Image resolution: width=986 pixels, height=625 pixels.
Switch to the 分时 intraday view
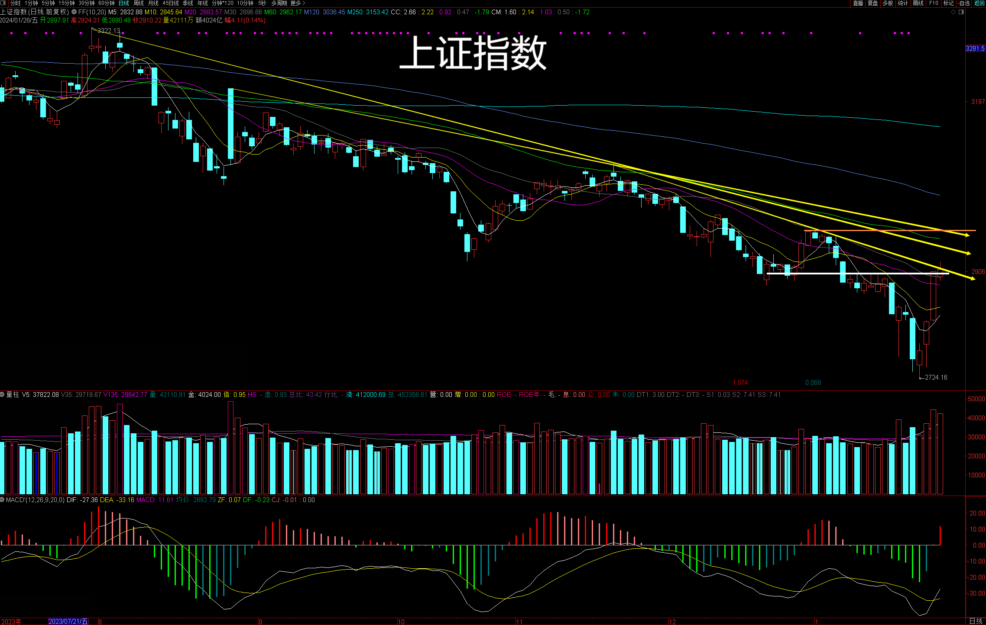click(x=15, y=3)
